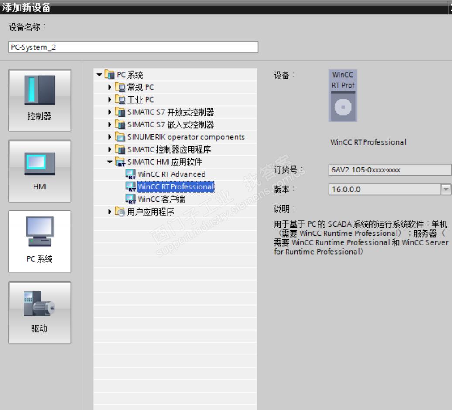The width and height of the screenshot is (452, 410).
Task: Expand SINUMERIK operator components folder
Action: (x=110, y=137)
